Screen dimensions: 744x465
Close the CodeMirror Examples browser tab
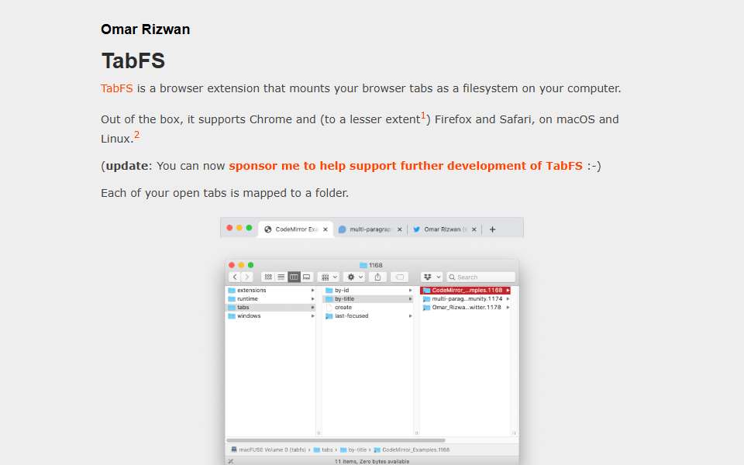(x=325, y=229)
